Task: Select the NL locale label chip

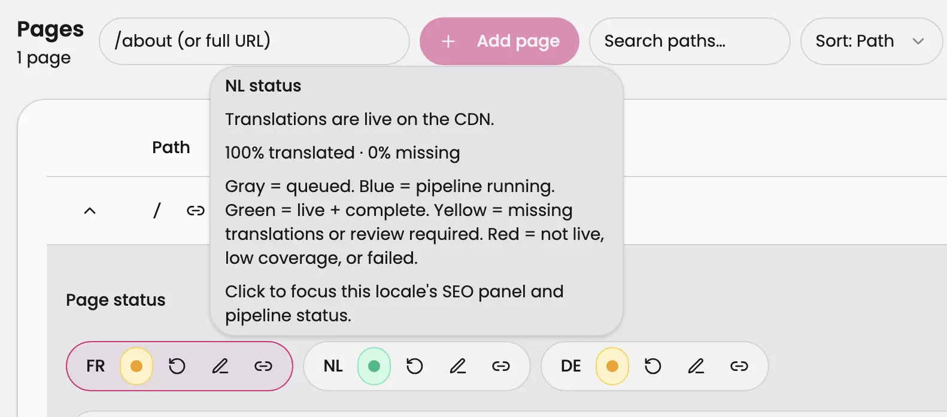Action: tap(332, 366)
